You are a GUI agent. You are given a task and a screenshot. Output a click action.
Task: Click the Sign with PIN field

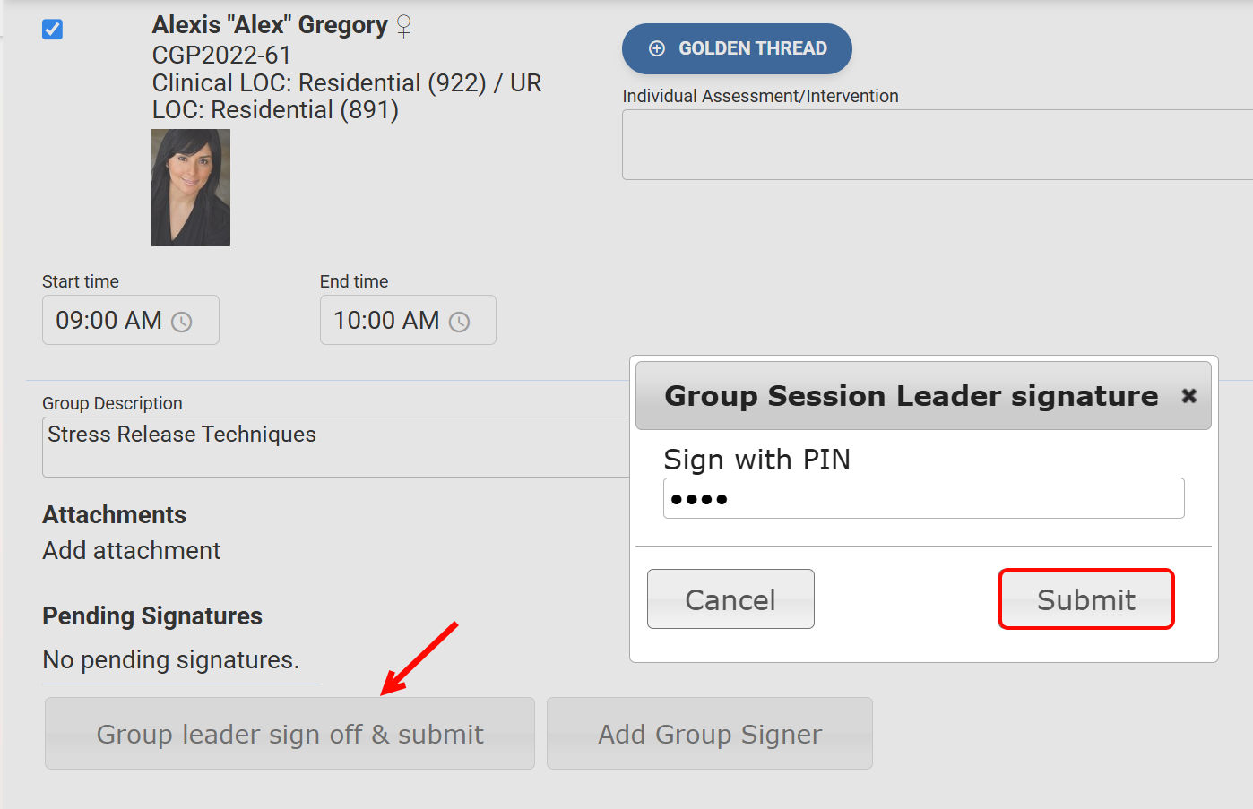(923, 498)
